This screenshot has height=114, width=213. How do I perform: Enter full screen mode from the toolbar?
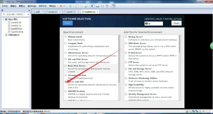pyautogui.click(x=102, y=6)
